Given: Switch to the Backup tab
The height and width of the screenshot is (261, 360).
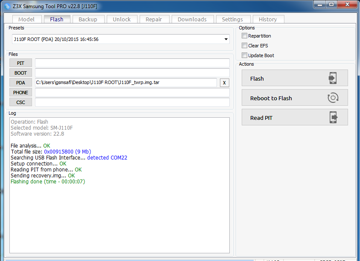Looking at the screenshot, I should click(x=88, y=19).
